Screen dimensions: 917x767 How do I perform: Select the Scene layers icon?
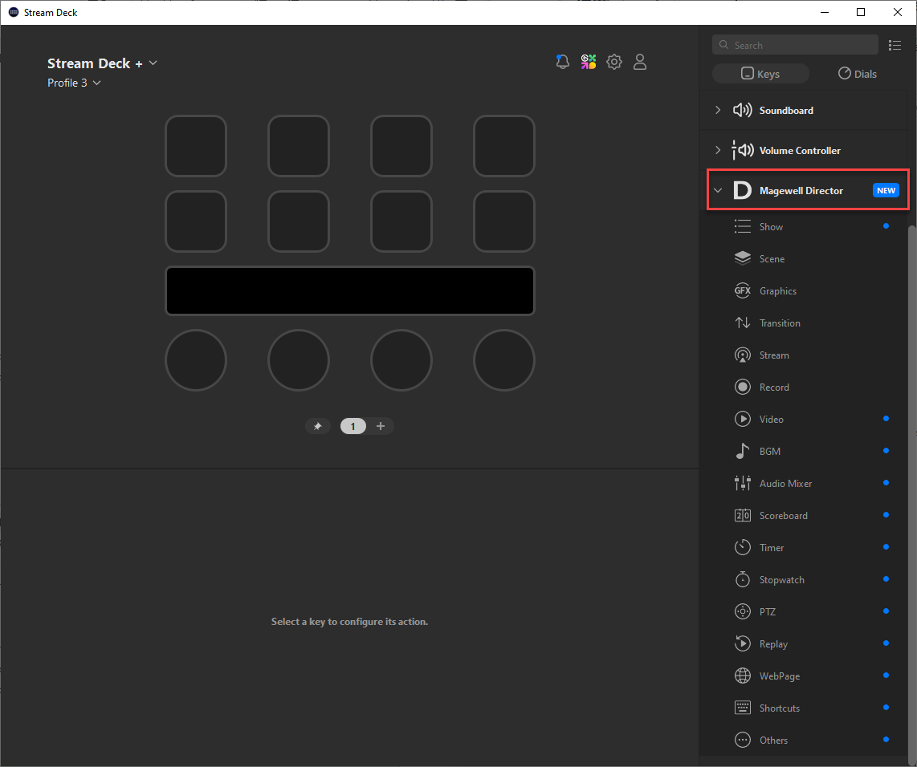click(742, 259)
